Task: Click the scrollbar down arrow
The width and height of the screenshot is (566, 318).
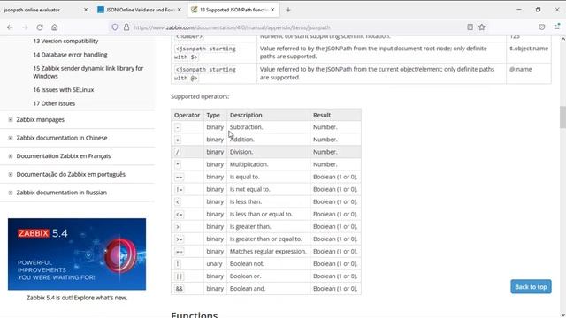Action: [x=562, y=314]
